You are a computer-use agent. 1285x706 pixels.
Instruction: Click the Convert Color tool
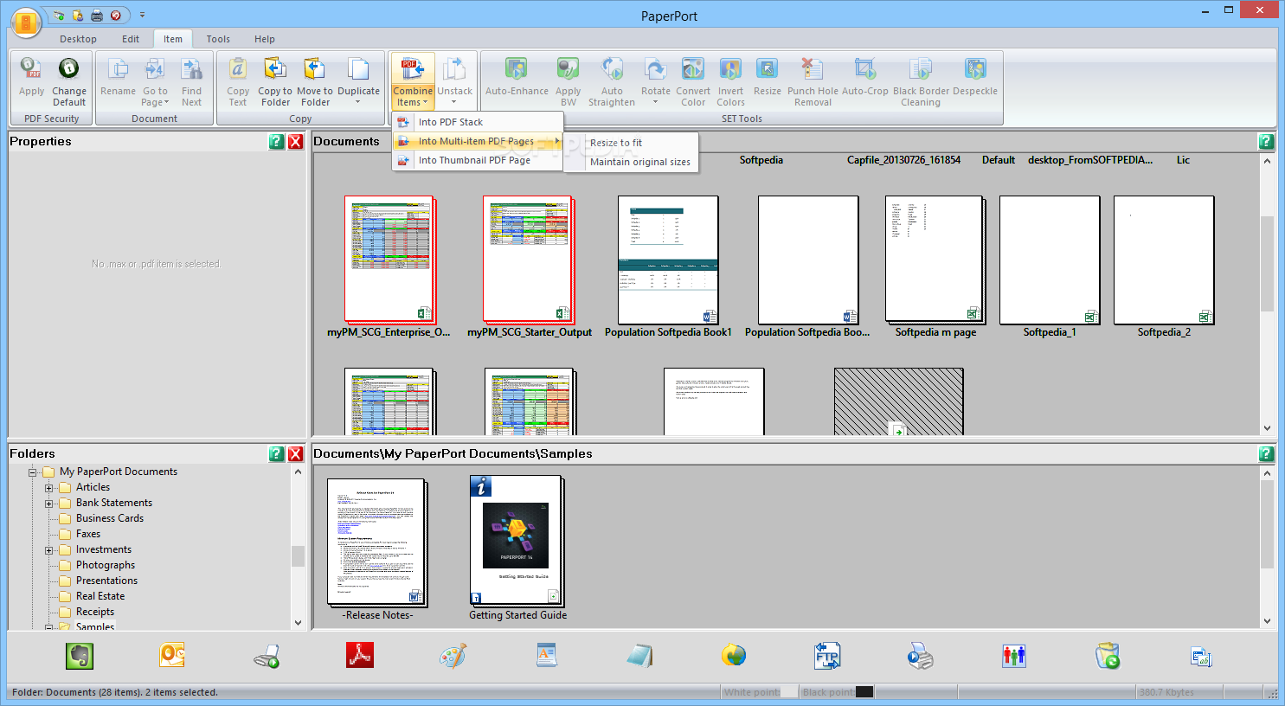(693, 81)
